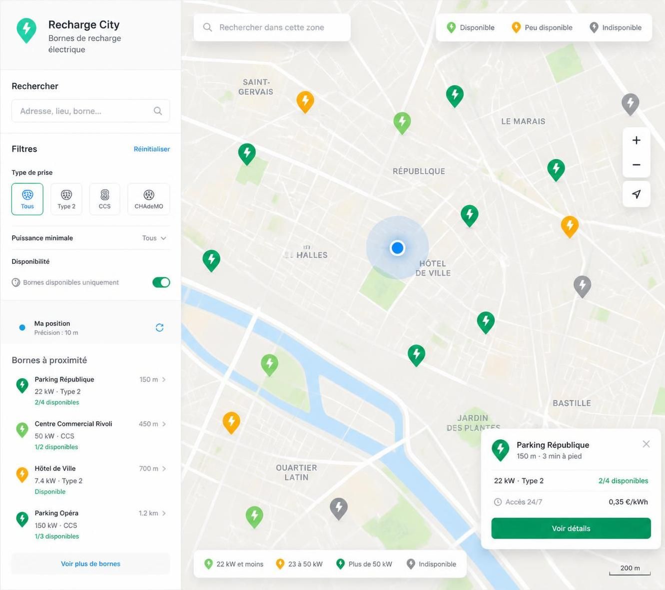Click the Indisponible entry in the bottom power legend
The width and height of the screenshot is (665, 590).
click(x=431, y=564)
